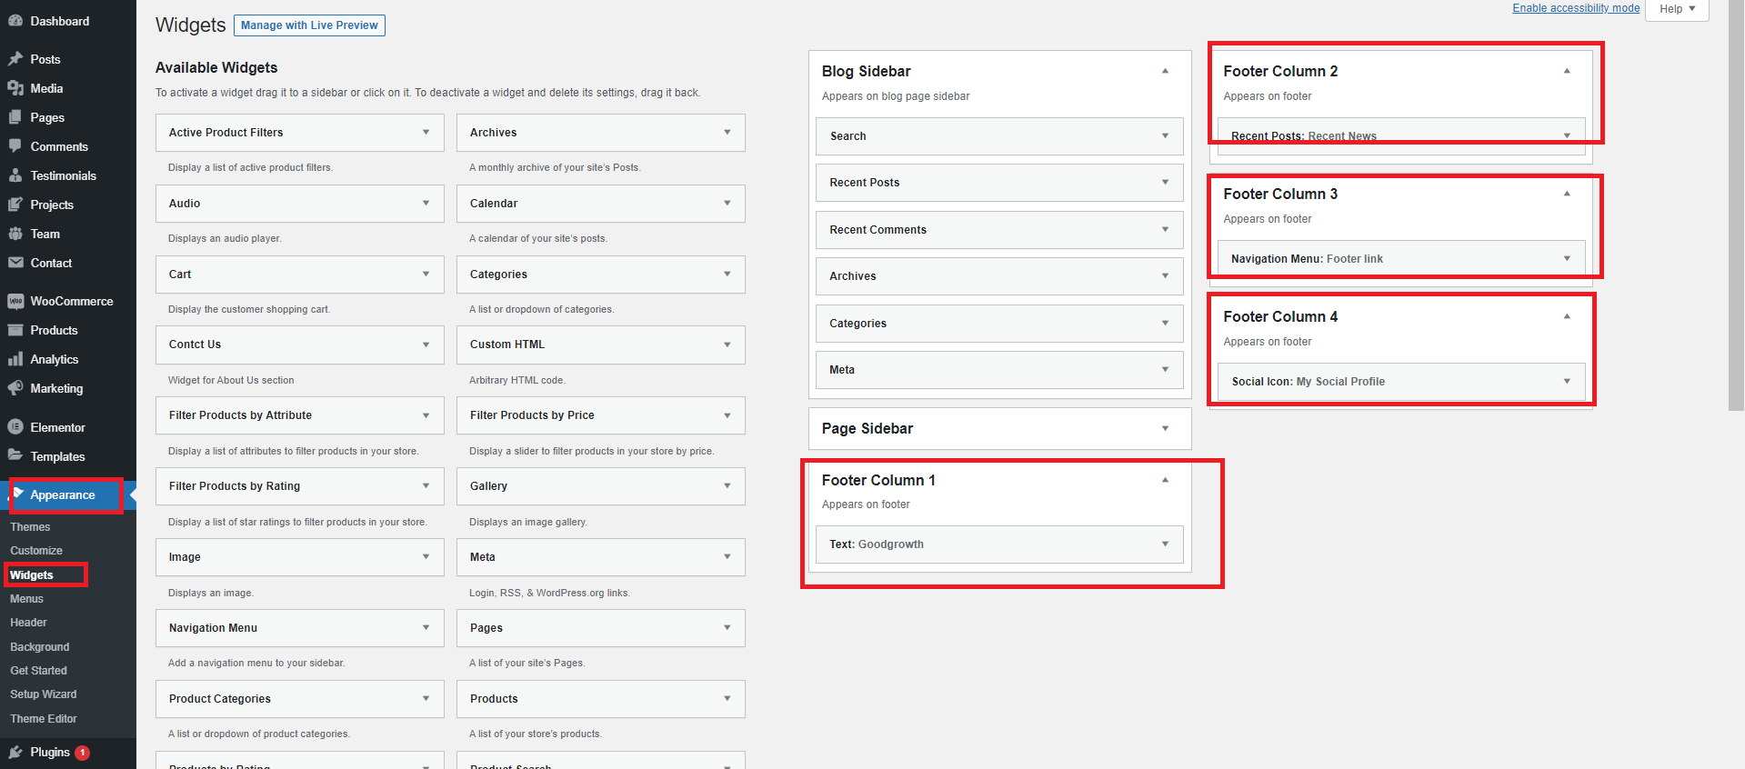Open Categories widget in Blog Sidebar
Viewport: 1745px width, 769px height.
999,324
